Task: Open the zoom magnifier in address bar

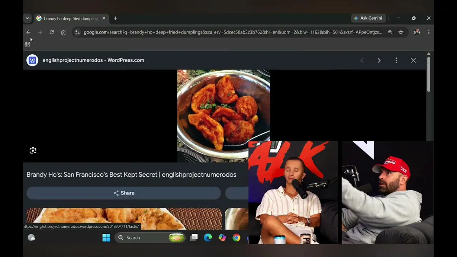Action: (390, 32)
